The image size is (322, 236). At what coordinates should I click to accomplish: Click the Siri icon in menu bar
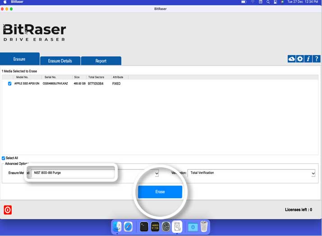coord(282,2)
